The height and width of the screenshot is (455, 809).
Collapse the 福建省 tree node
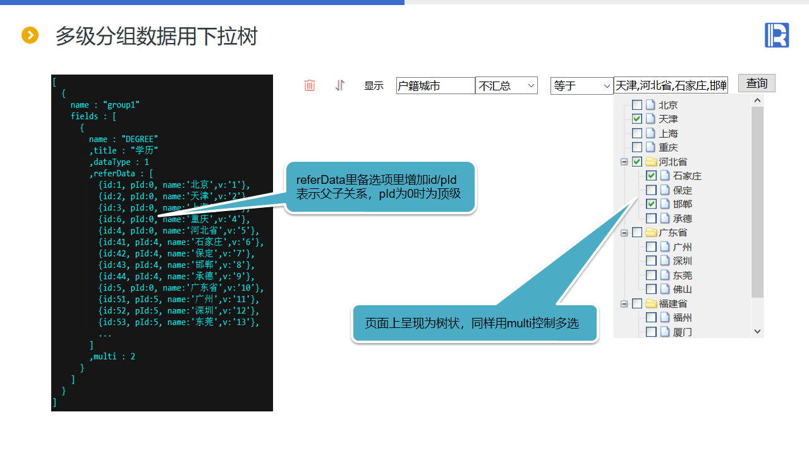[624, 304]
